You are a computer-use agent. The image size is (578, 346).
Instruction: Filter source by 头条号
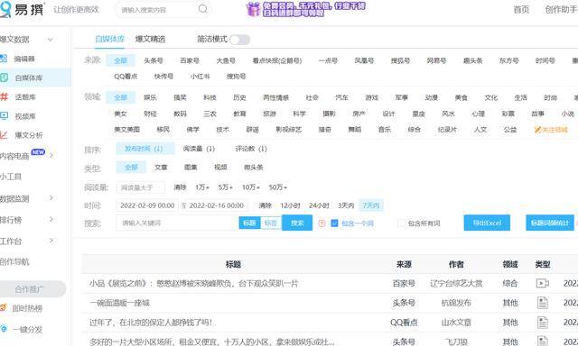tap(154, 60)
